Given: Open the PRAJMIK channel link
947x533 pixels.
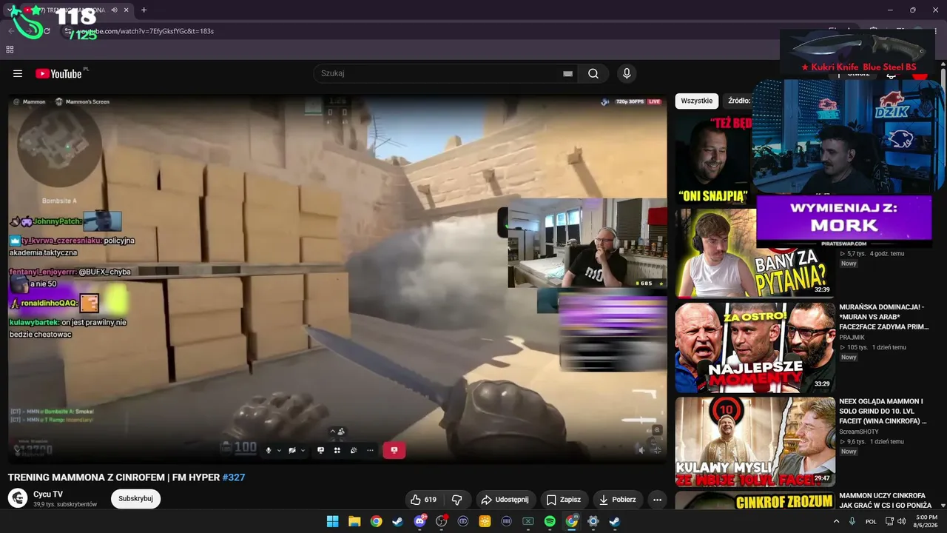Looking at the screenshot, I should point(852,337).
